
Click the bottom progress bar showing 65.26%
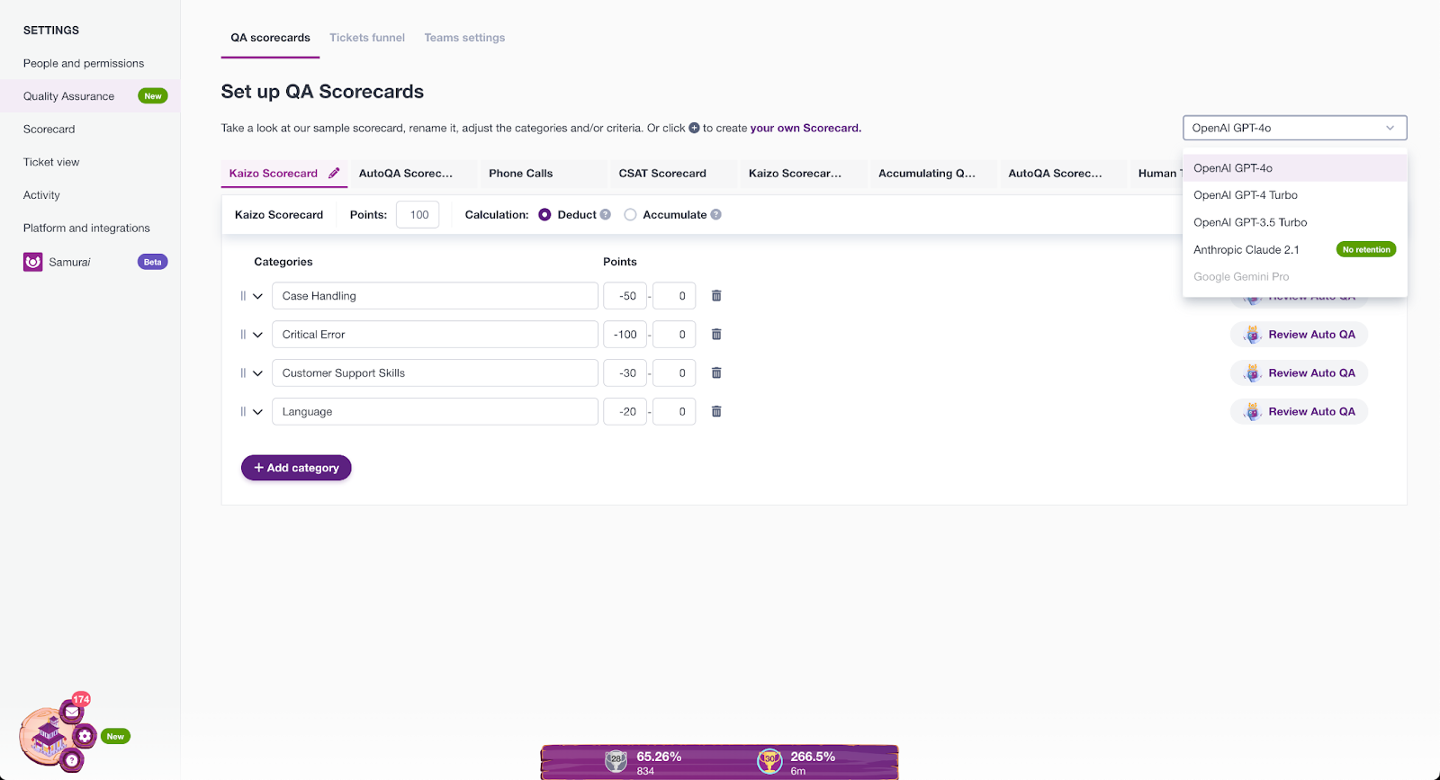coord(719,762)
